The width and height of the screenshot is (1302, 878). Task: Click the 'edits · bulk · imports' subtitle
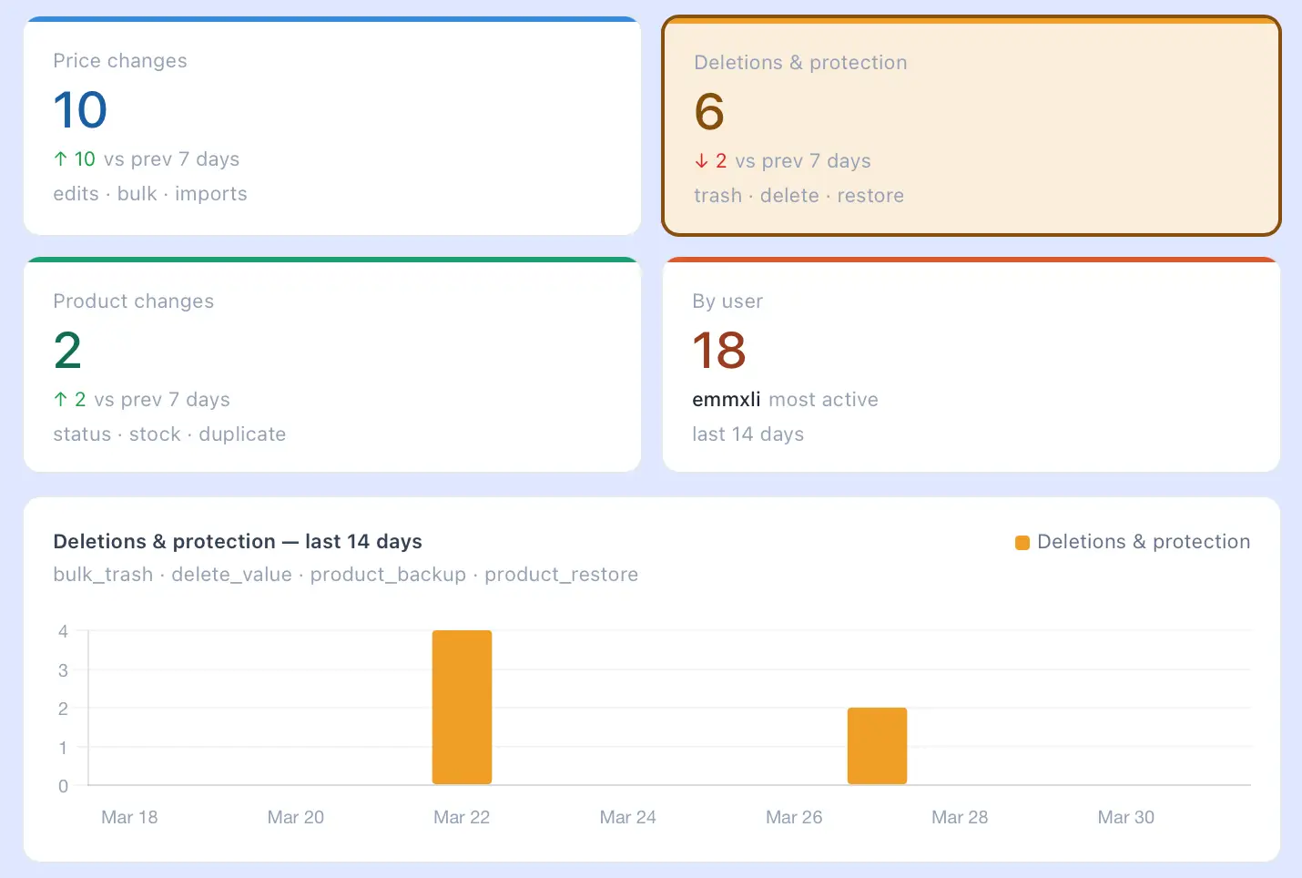[150, 194]
